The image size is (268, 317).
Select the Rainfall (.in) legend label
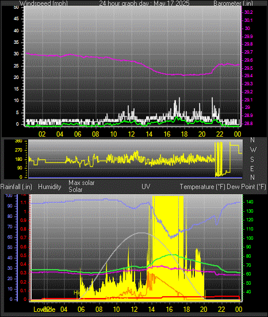pos(16,187)
